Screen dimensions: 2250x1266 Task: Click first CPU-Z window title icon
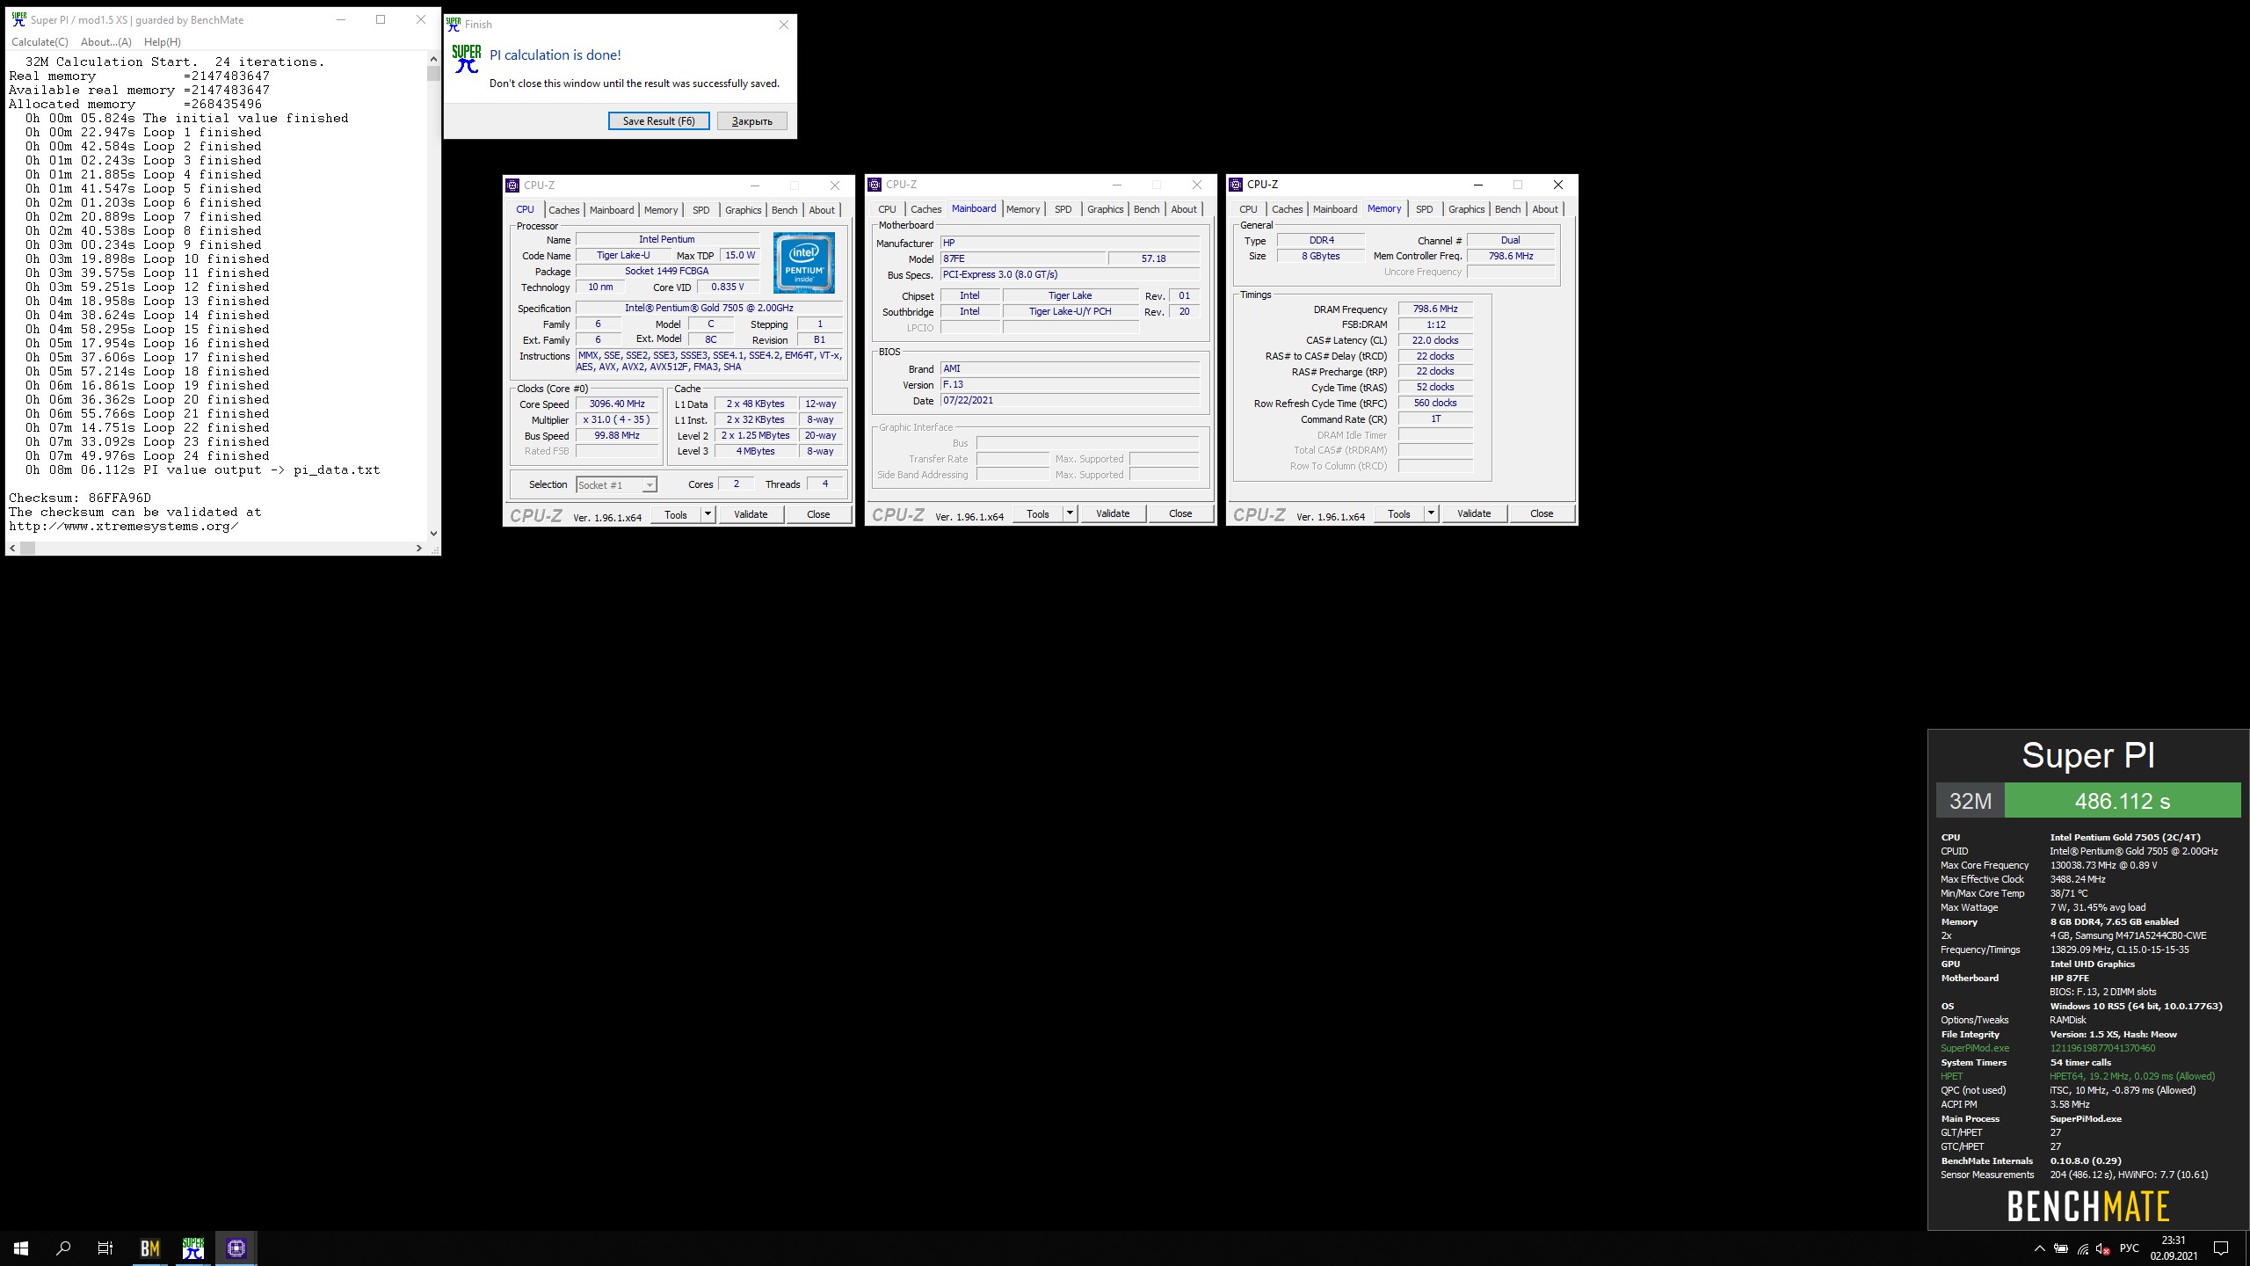512,186
